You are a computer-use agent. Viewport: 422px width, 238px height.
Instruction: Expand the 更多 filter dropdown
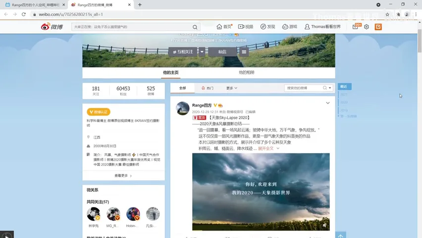click(232, 88)
